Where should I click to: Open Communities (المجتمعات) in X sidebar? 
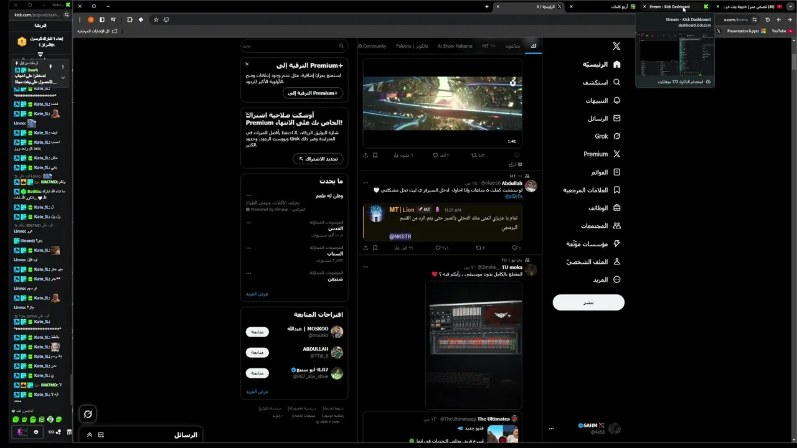[601, 226]
